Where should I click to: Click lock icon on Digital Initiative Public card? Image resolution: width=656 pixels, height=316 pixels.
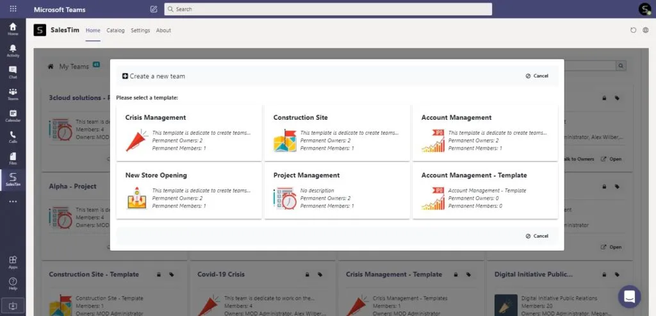tap(604, 274)
